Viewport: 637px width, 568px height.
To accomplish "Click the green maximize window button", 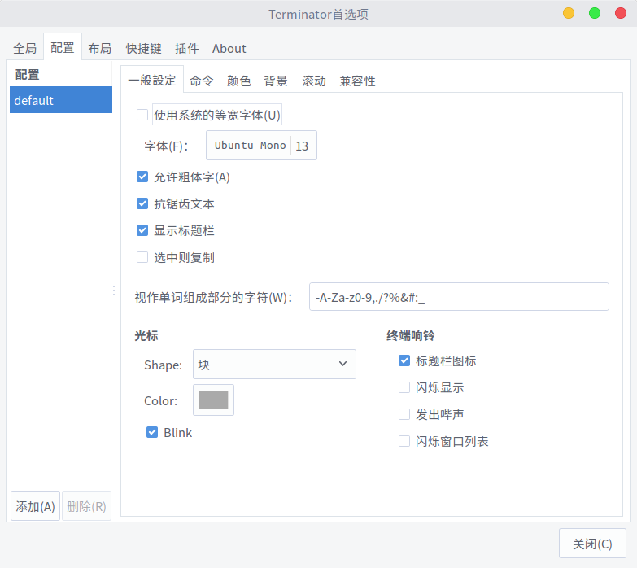I will pyautogui.click(x=595, y=13).
